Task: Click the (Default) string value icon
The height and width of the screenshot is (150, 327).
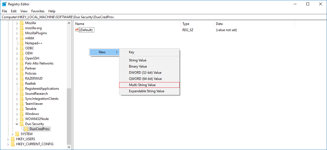Action: (77, 30)
